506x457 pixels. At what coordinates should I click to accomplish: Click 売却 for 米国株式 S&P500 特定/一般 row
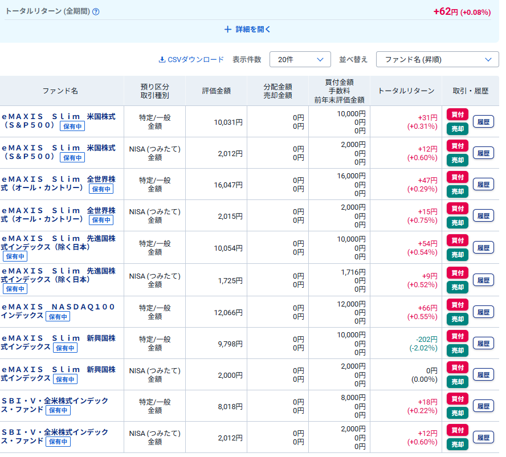click(457, 129)
